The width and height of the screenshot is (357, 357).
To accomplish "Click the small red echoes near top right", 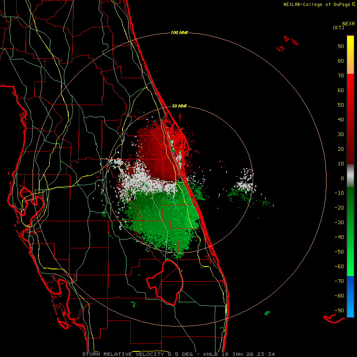I will [x=287, y=43].
